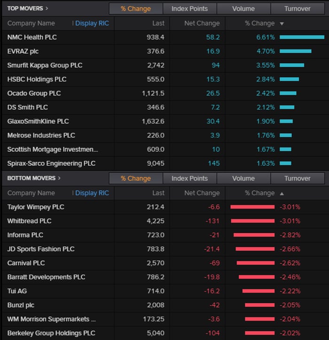Sort Top Movers by Last column header
The image size is (329, 340).
[158, 23]
